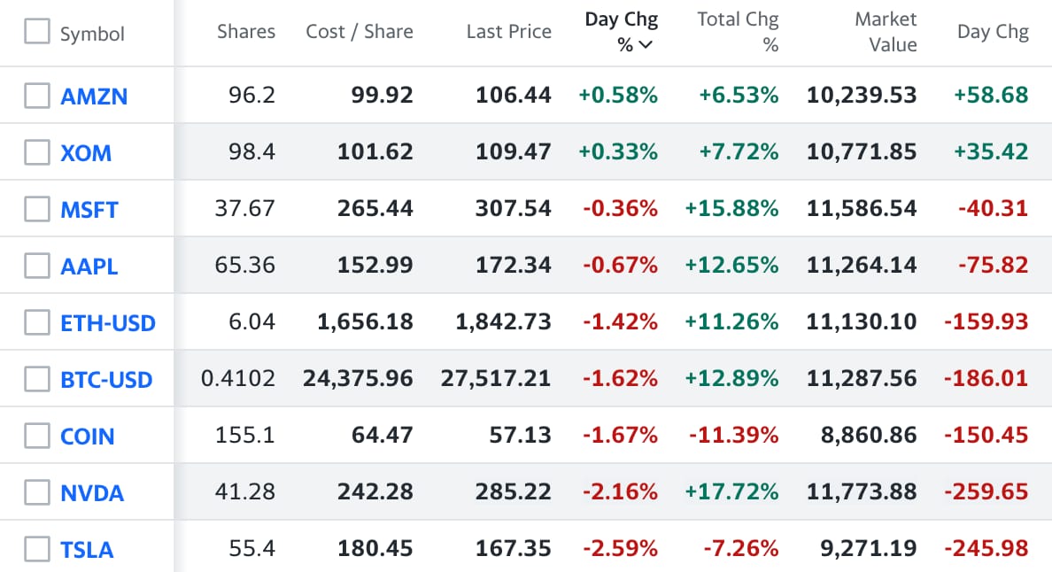Sort by Cost / Share header
This screenshot has height=572, width=1052.
(360, 32)
